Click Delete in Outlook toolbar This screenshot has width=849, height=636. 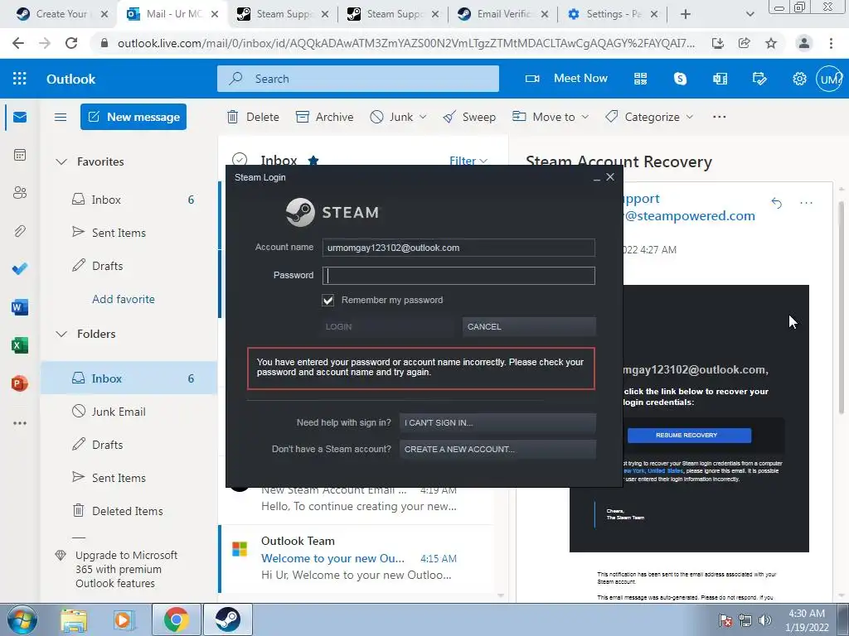pos(254,117)
